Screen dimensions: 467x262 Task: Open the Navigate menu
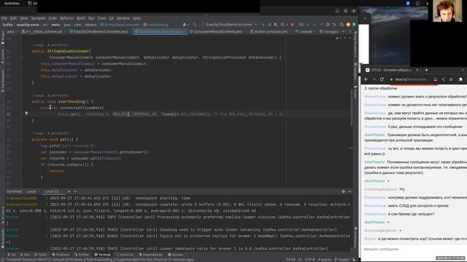tap(39, 18)
